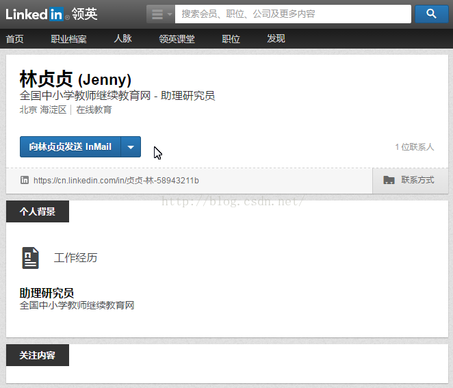This screenshot has height=388, width=453.
Task: Select the 个人背景 section header
Action: 38,211
